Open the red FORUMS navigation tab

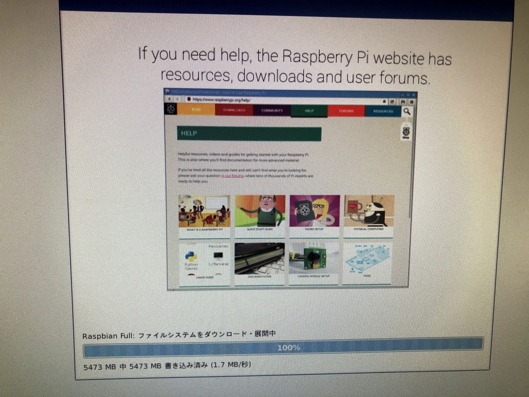click(346, 111)
